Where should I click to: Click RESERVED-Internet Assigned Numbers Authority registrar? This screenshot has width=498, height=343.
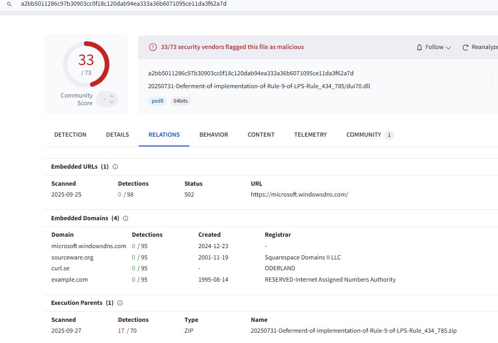tap(330, 280)
